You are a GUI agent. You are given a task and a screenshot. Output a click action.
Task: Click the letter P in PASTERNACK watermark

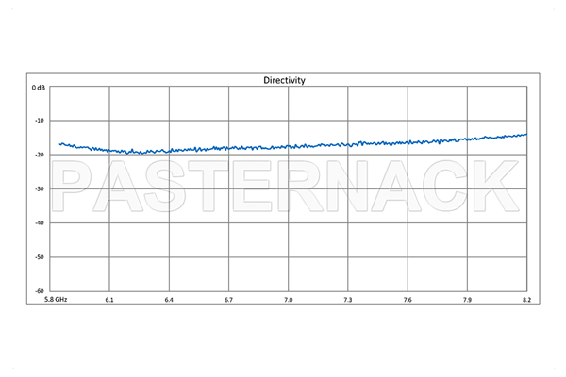pos(77,188)
